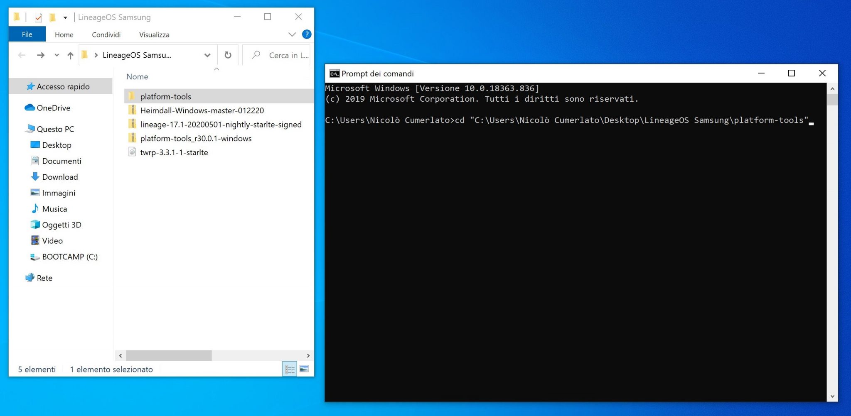851x416 pixels.
Task: Expand the address bar history dropdown
Action: pos(207,55)
